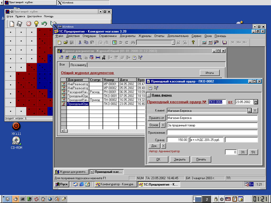Screen dimensions: 271x203
Task: Click order number field ПКО-0002
Action: 217,102
